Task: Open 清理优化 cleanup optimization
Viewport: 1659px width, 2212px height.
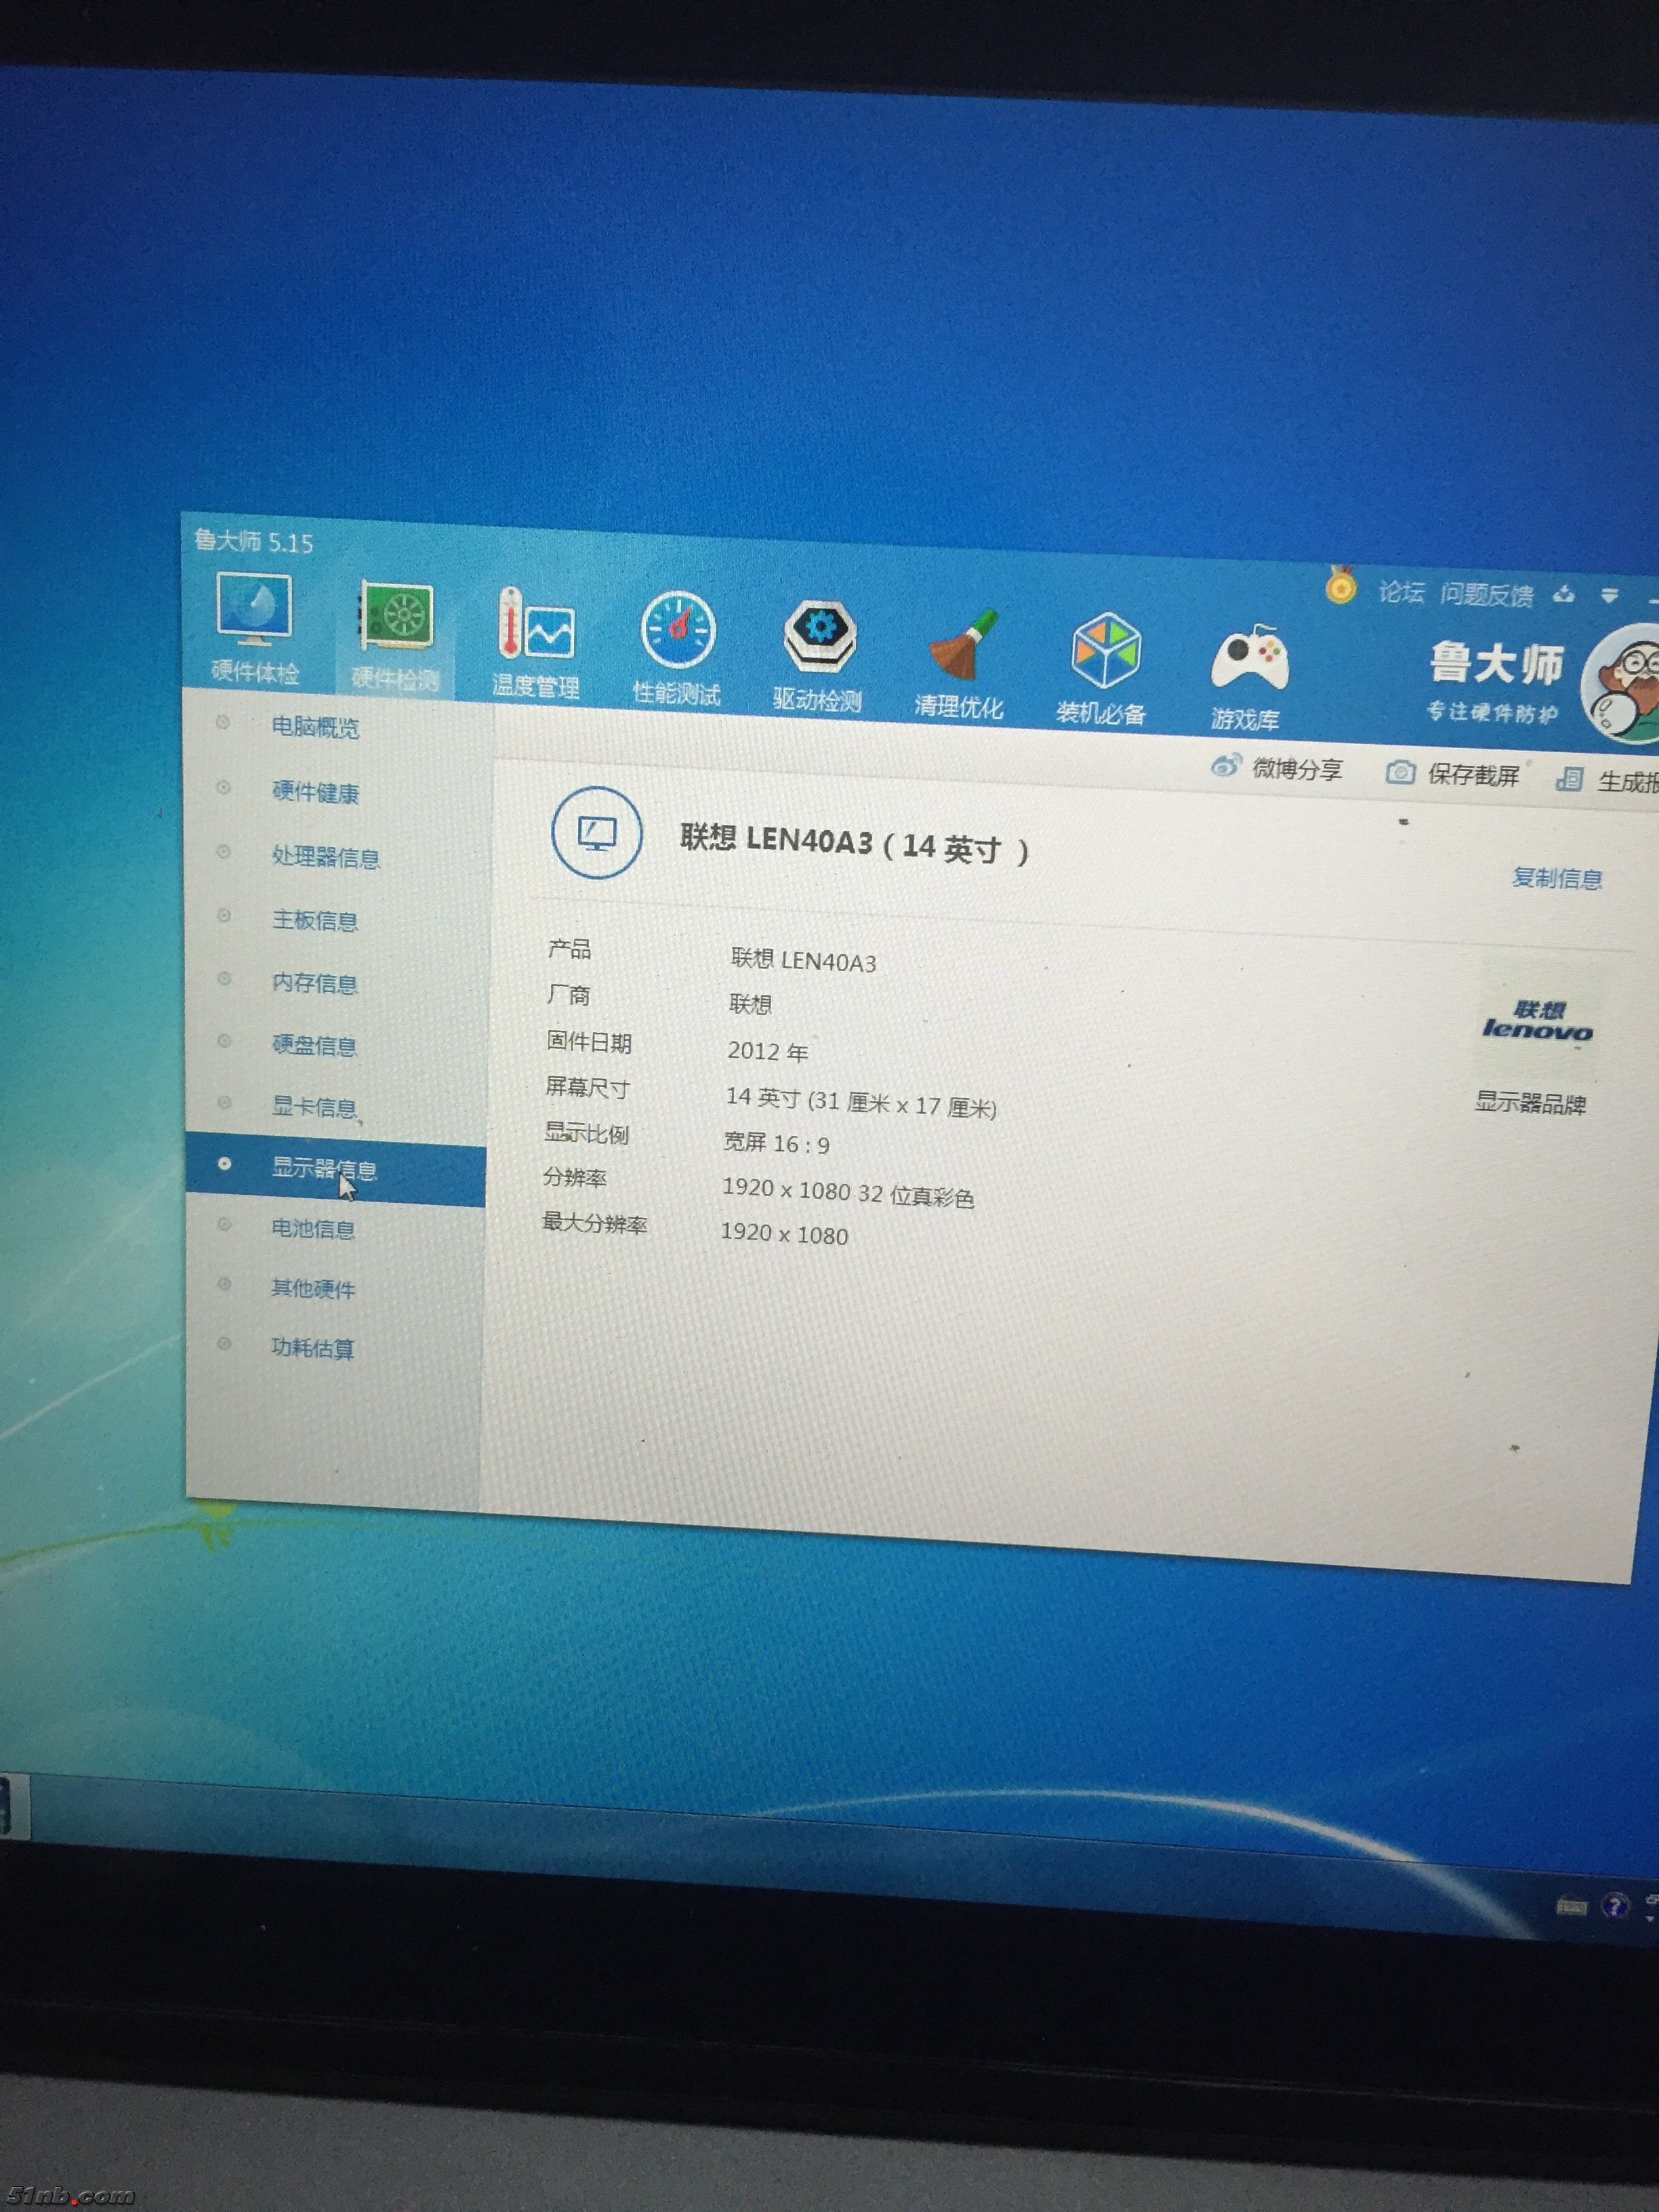Action: point(959,664)
